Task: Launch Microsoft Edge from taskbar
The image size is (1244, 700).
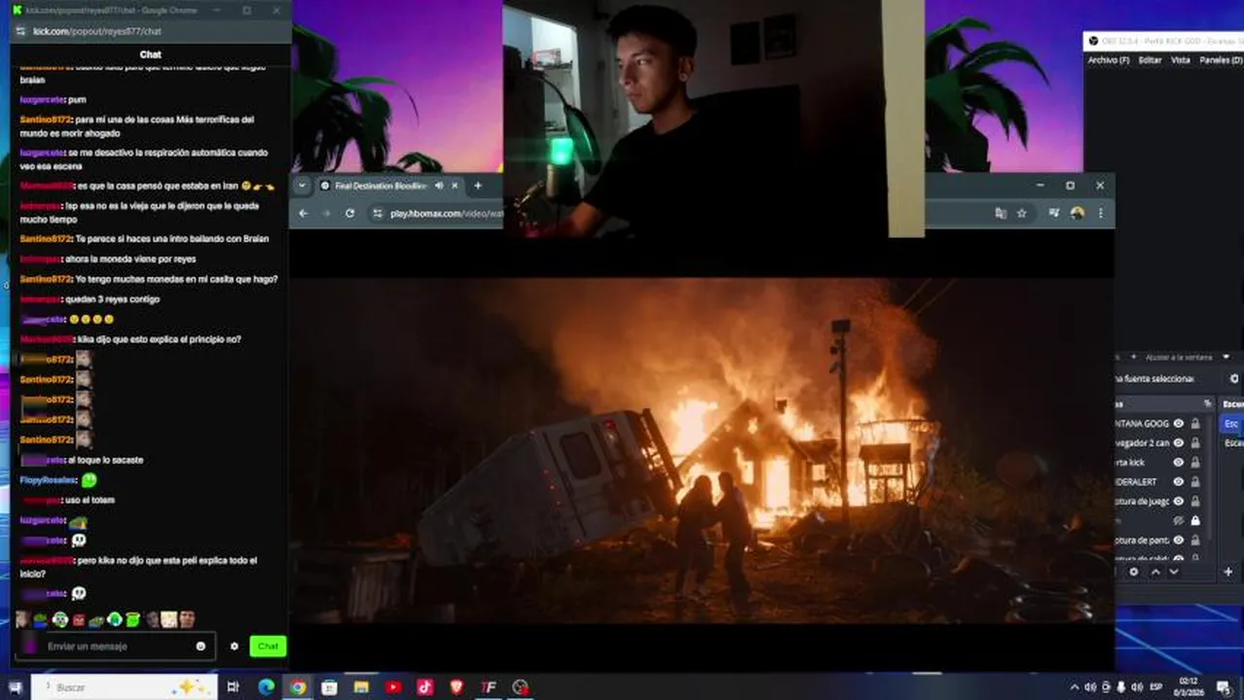Action: [266, 687]
